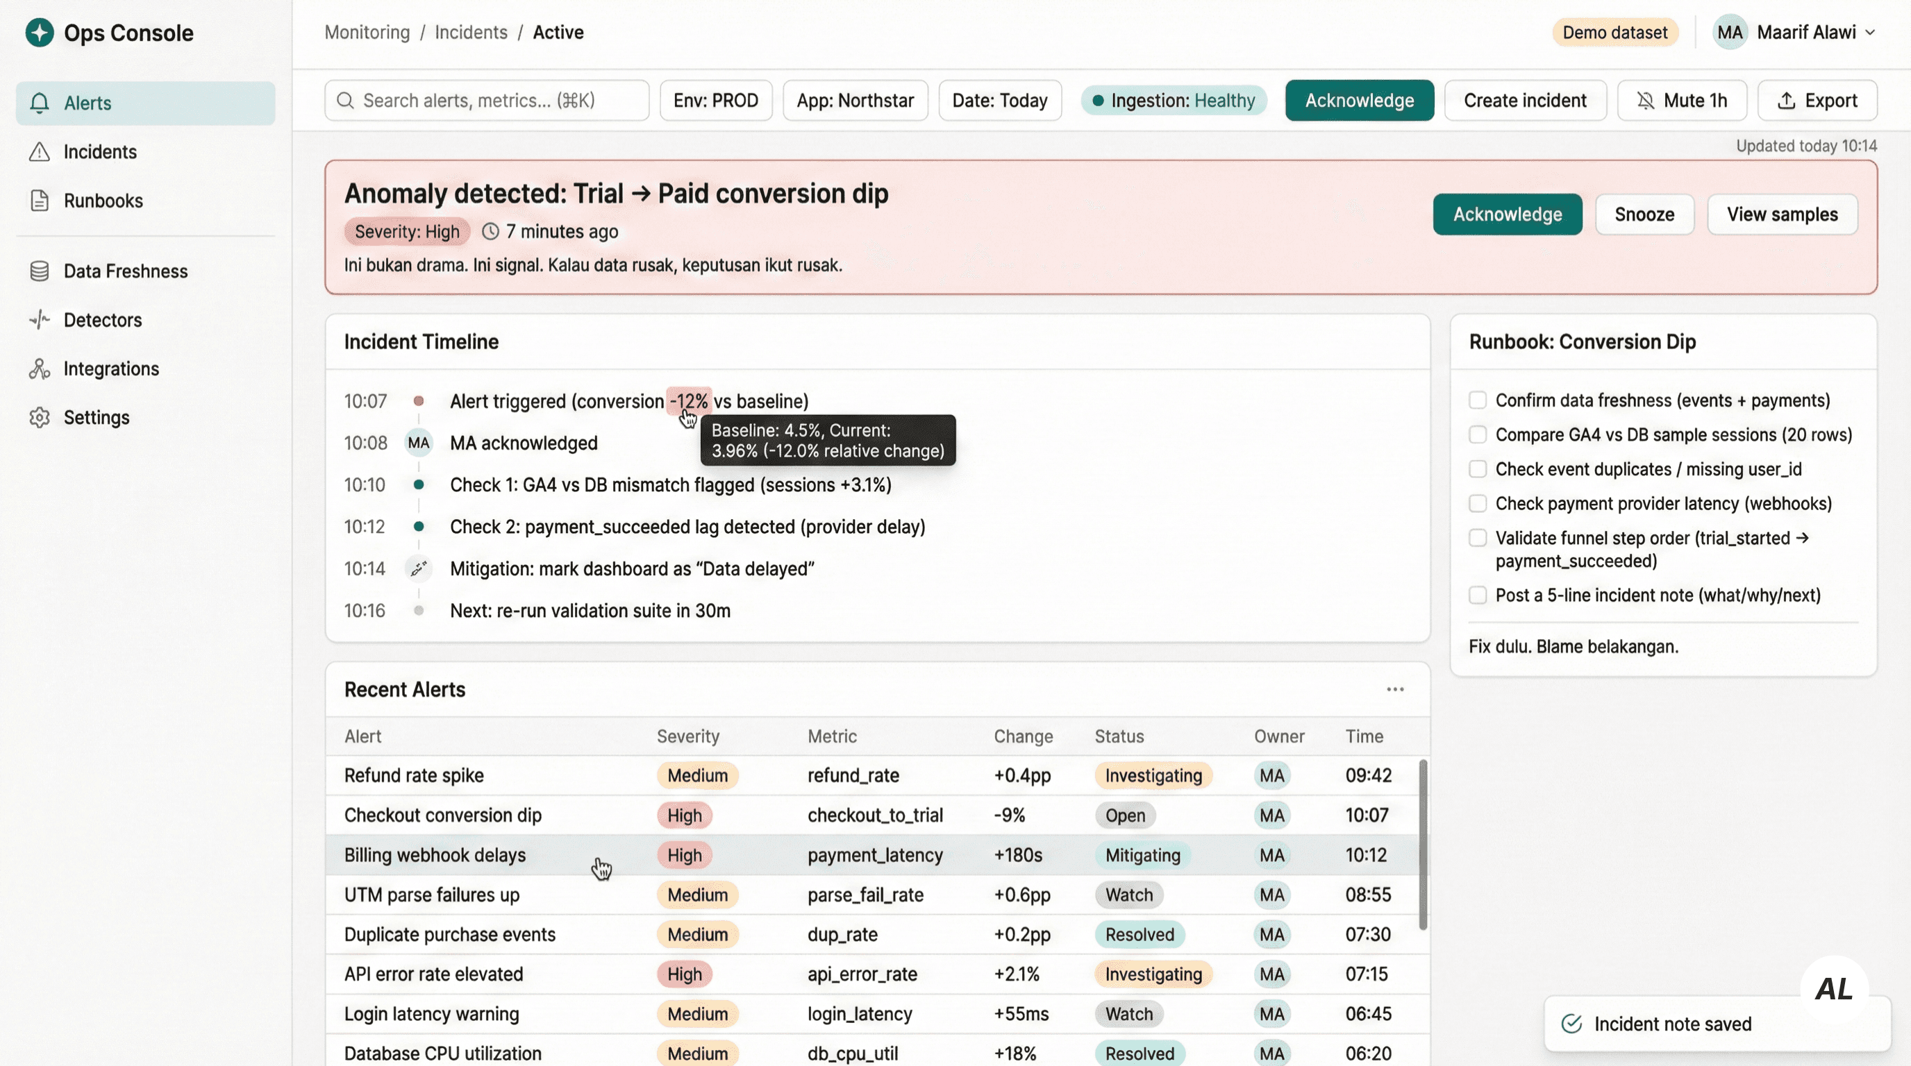Click the Incidents warning triangle icon

pos(40,152)
